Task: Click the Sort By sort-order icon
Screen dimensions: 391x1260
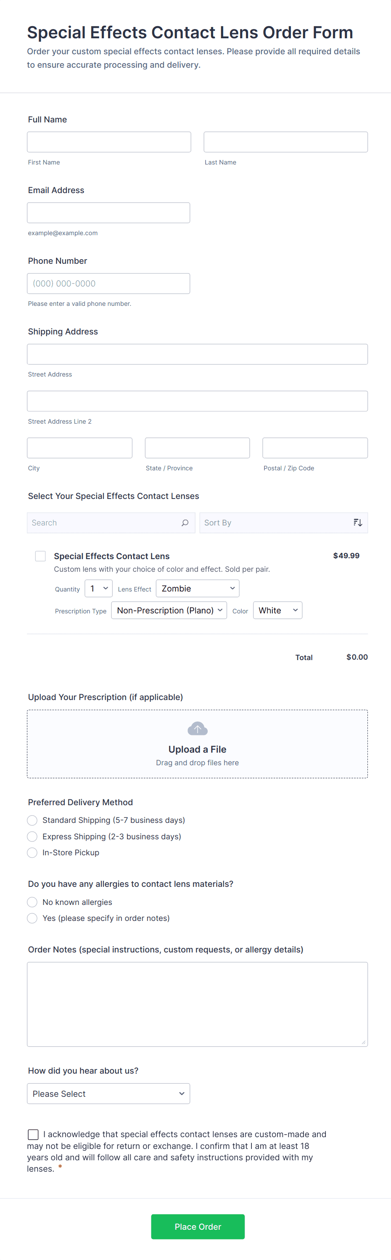Action: coord(357,523)
